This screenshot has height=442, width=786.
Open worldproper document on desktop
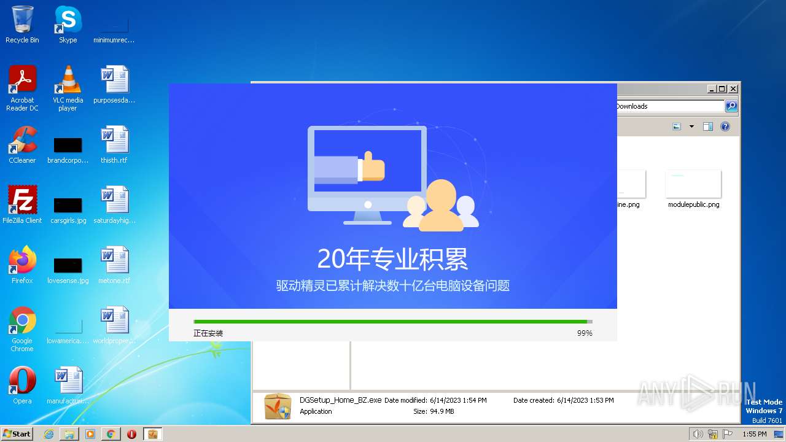[x=114, y=325]
